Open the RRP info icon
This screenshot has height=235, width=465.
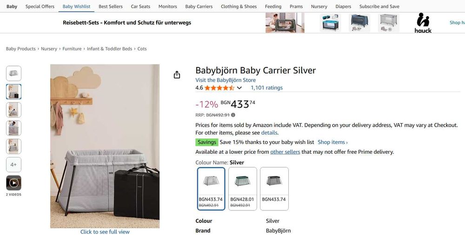[x=233, y=115]
